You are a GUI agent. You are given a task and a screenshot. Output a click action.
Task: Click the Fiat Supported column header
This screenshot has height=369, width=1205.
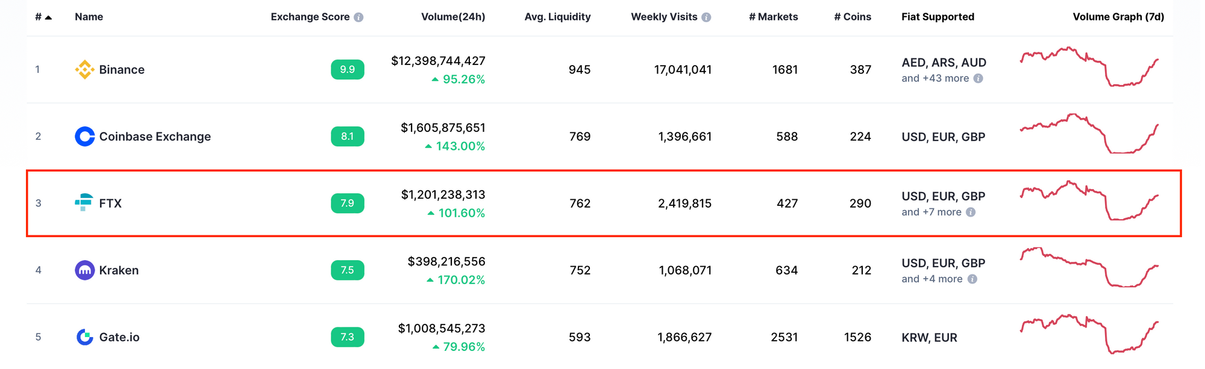937,17
